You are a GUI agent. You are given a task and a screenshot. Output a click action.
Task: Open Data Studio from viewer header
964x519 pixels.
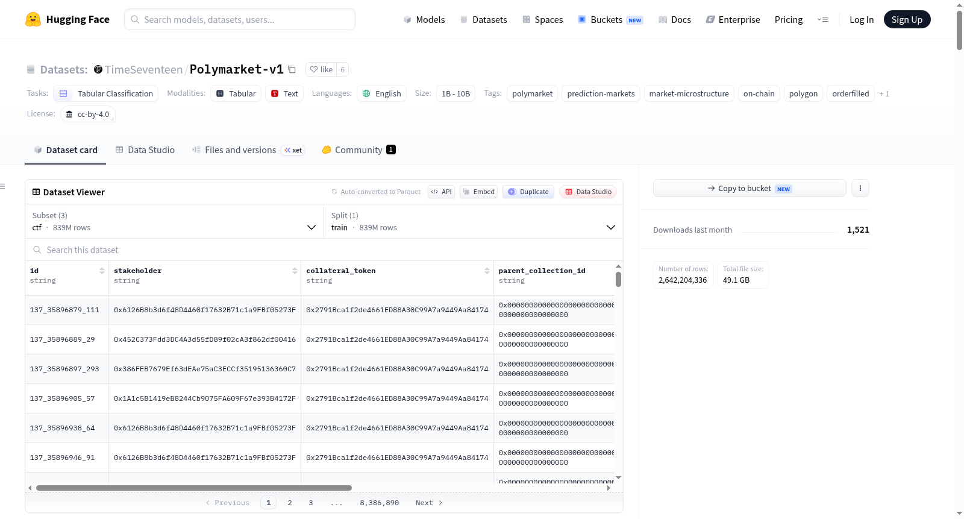pyautogui.click(x=588, y=192)
